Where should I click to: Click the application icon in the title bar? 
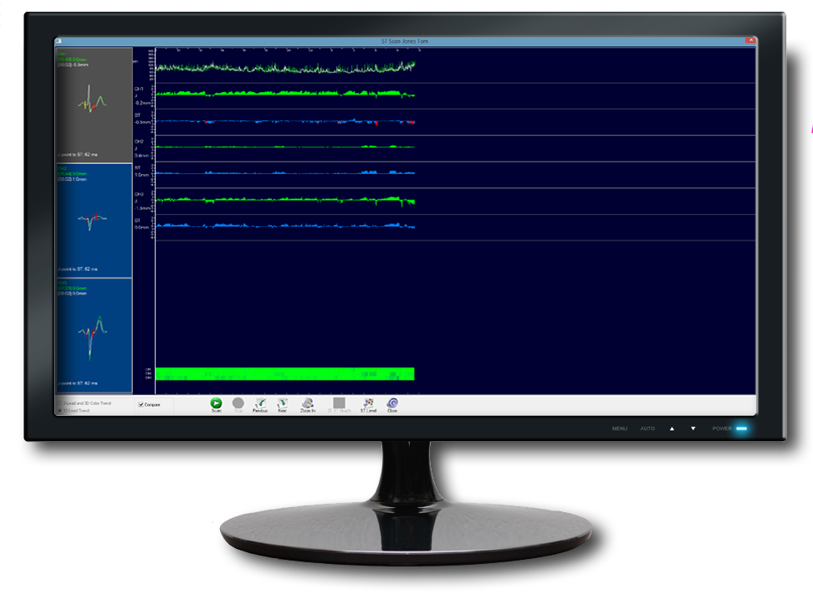59,38
